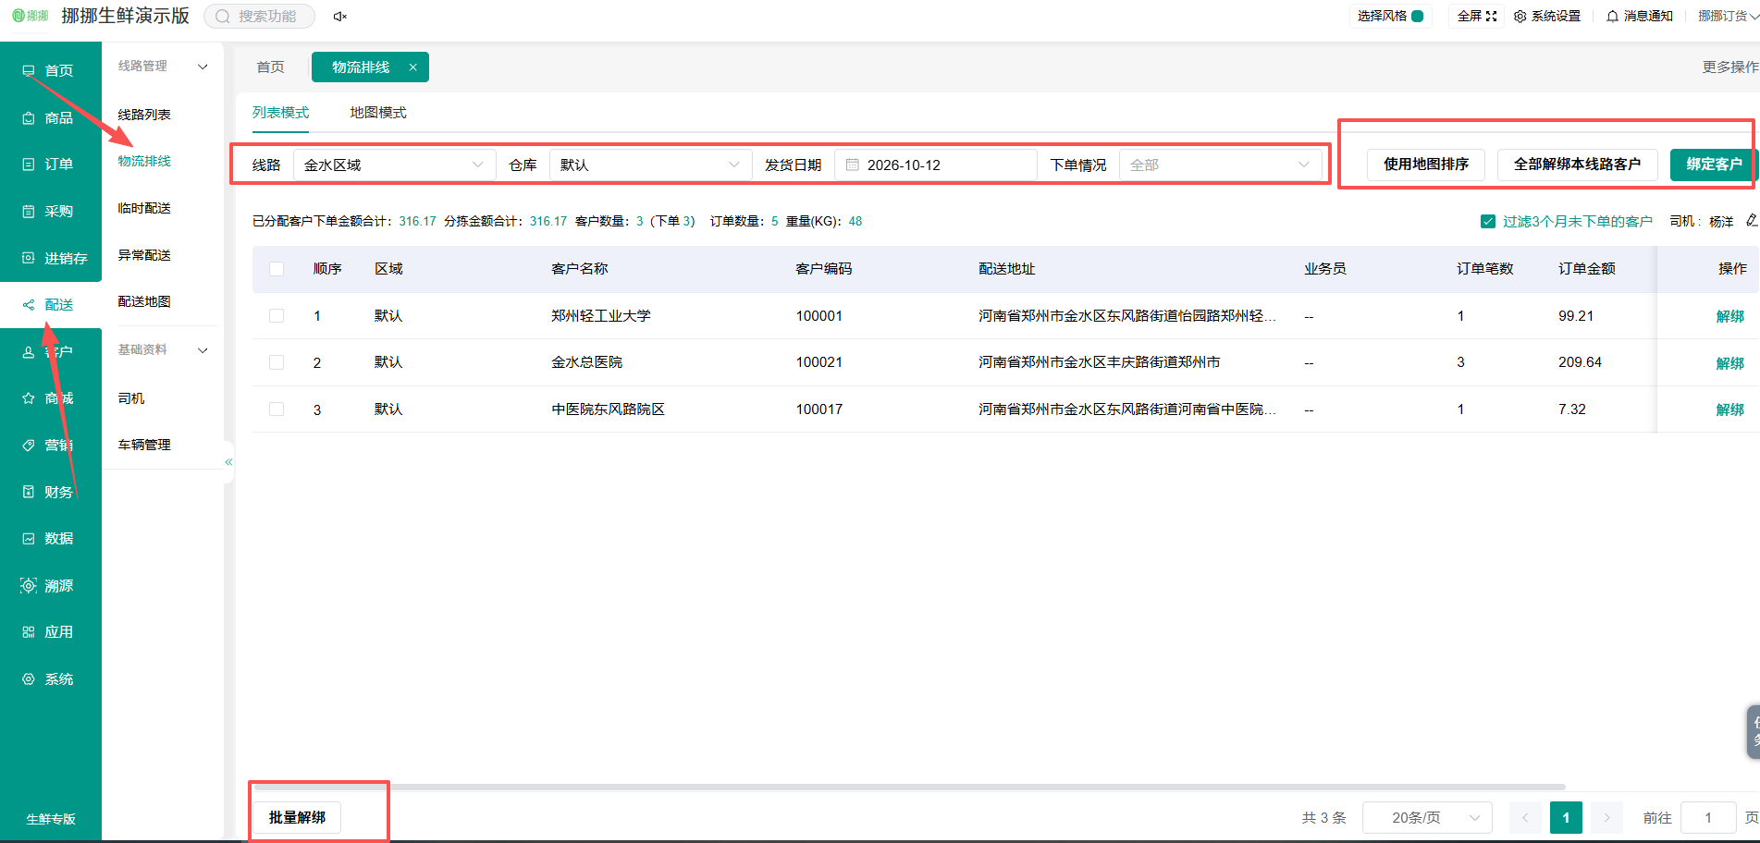Image resolution: width=1760 pixels, height=843 pixels.
Task: Check the row for 郑州轻工业大学
Action: pyautogui.click(x=277, y=315)
